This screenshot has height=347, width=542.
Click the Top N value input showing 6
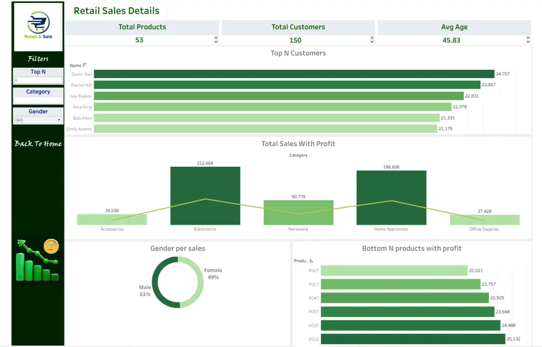click(x=37, y=79)
